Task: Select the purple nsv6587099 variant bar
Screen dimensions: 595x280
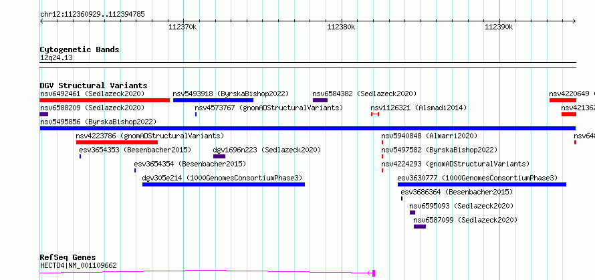Action: point(420,227)
